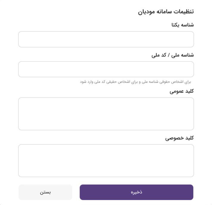Click the ذخیره (save) button
Viewport: 212px width, 205px height.
point(137,192)
